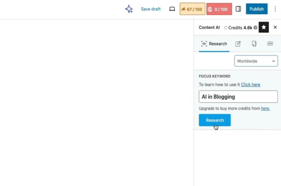Click the Content AI sparkle icon
This screenshot has width=281, height=186.
(x=129, y=9)
